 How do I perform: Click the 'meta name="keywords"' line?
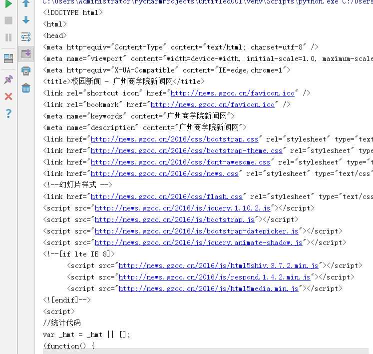point(139,116)
